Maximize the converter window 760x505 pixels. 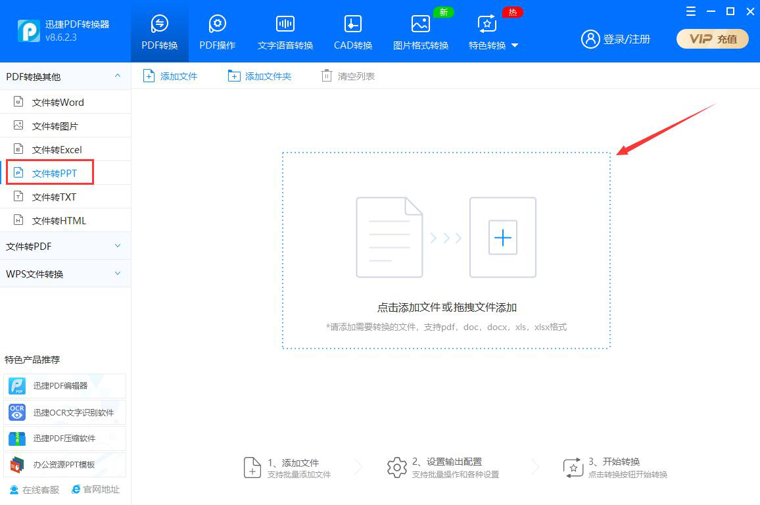(x=730, y=11)
